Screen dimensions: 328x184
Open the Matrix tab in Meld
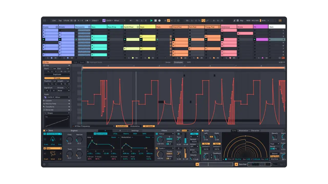(x=126, y=134)
